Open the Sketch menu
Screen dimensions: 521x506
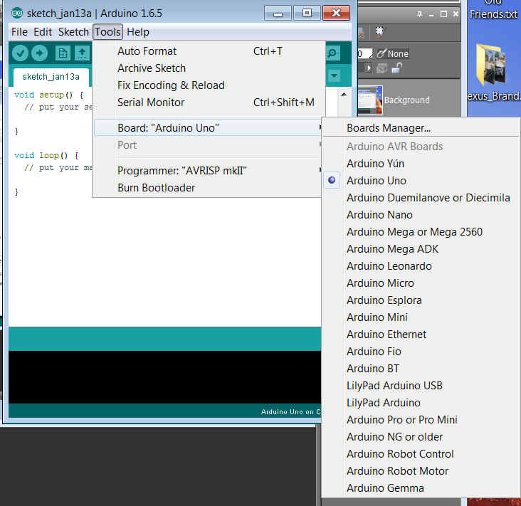[x=73, y=32]
